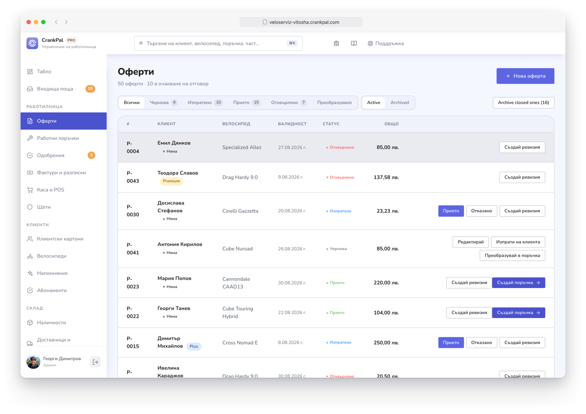Click the Клиент column header

pyautogui.click(x=166, y=124)
